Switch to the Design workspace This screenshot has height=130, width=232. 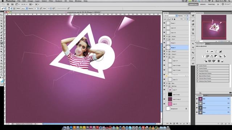(203, 4)
